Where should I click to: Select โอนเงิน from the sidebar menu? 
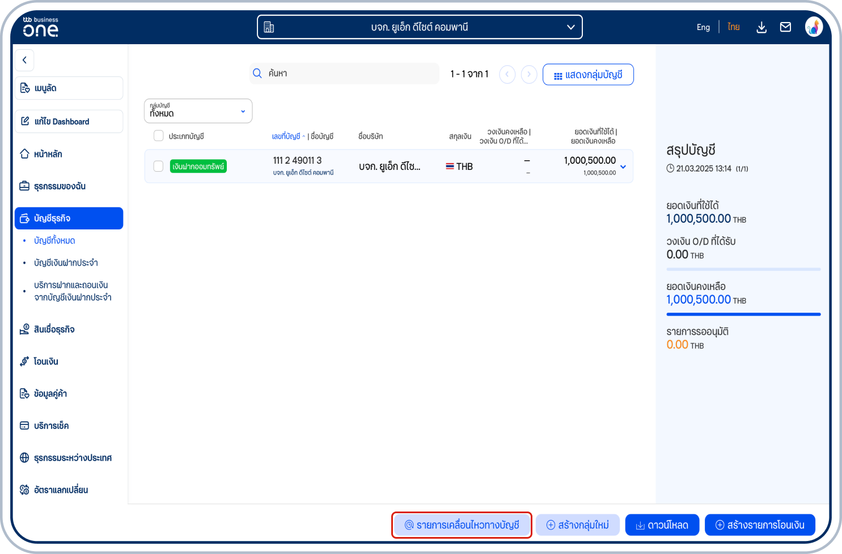46,361
